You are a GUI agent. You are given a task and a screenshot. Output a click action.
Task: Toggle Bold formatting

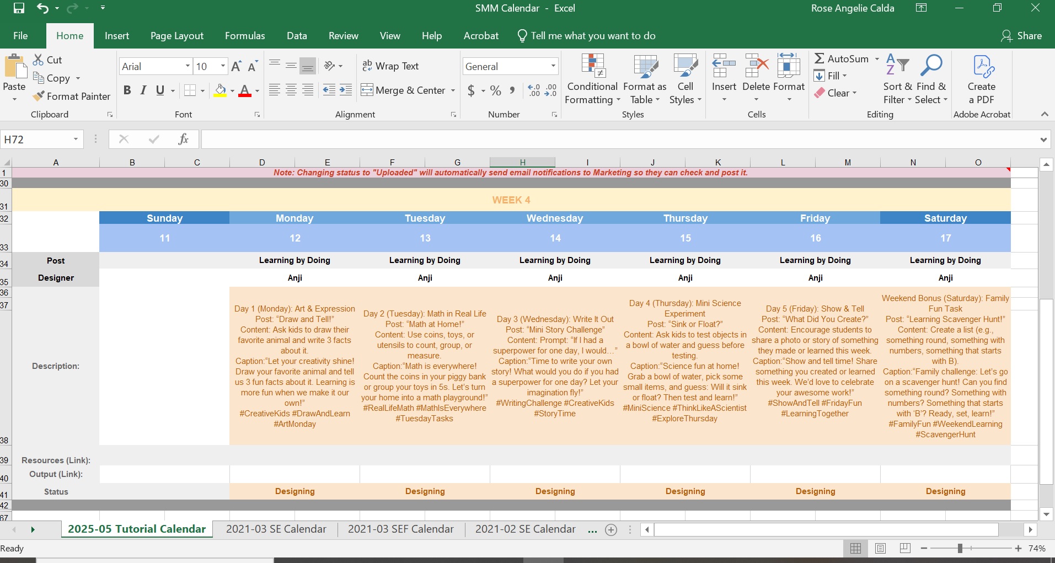127,90
